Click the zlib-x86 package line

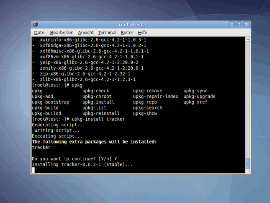pos(84,80)
